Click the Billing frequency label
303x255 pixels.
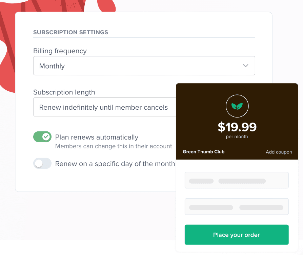pyautogui.click(x=60, y=51)
